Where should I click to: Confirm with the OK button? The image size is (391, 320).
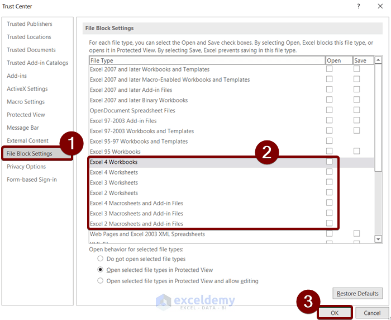(335, 313)
